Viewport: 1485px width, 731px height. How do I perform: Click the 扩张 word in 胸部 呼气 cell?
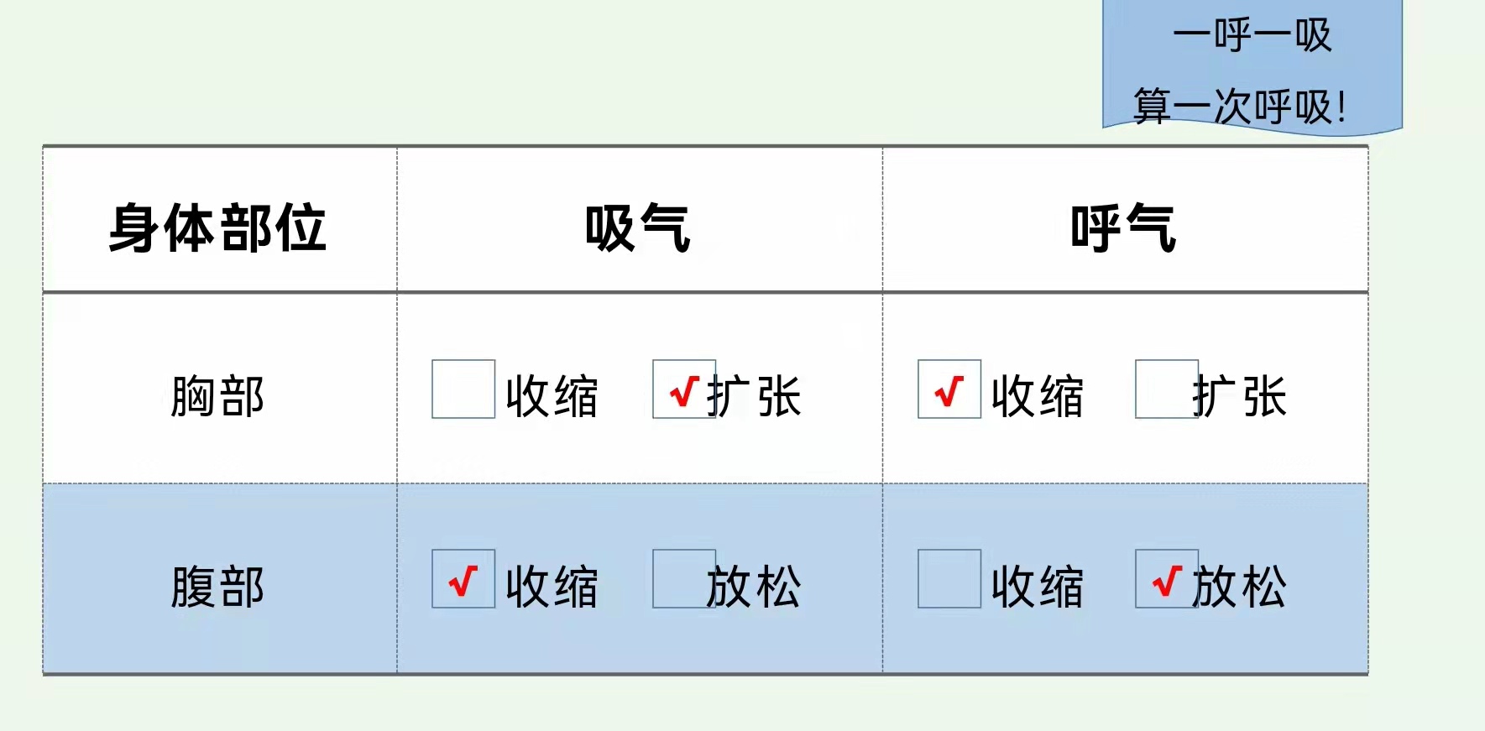(x=1240, y=396)
